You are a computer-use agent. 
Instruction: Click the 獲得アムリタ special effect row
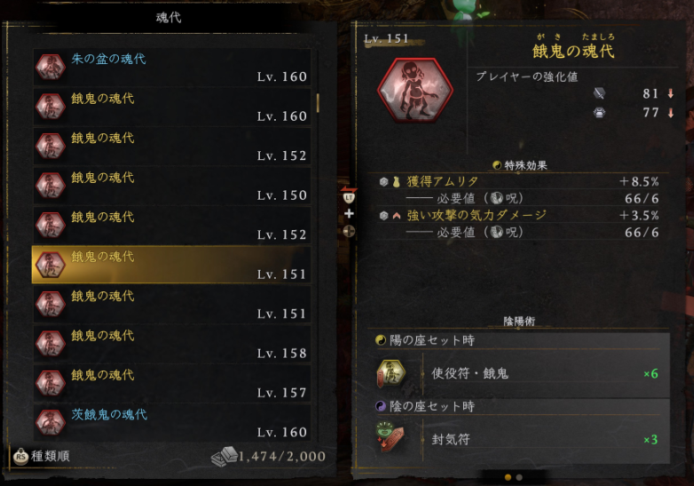click(x=519, y=181)
